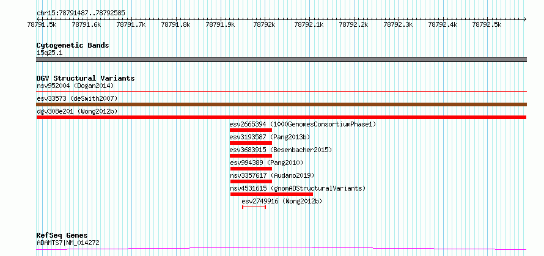The image size is (544, 256).
Task: Select the brown esv33573 variant bar
Action: click(x=281, y=104)
